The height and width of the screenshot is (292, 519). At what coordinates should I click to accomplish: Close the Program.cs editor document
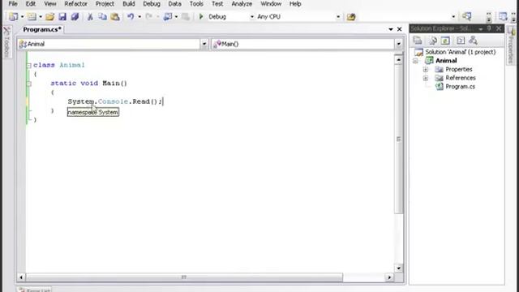(x=400, y=29)
